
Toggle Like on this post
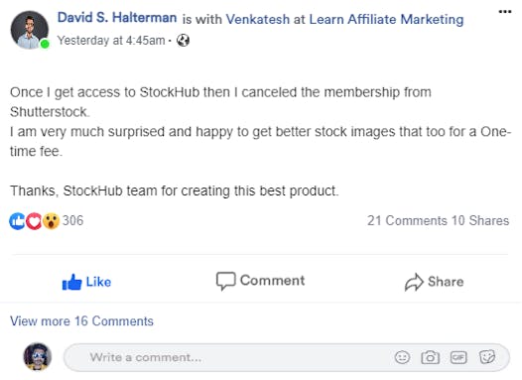point(86,282)
